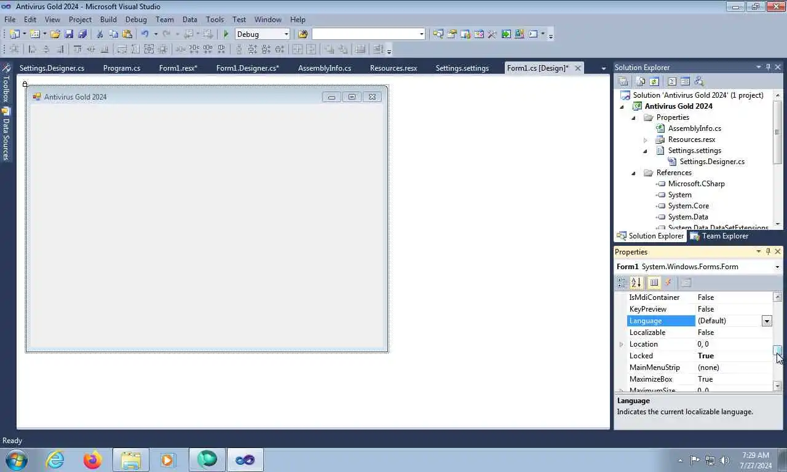Screen dimensions: 787x472
Task: Switch to the Team Explorer tab
Action: point(719,236)
